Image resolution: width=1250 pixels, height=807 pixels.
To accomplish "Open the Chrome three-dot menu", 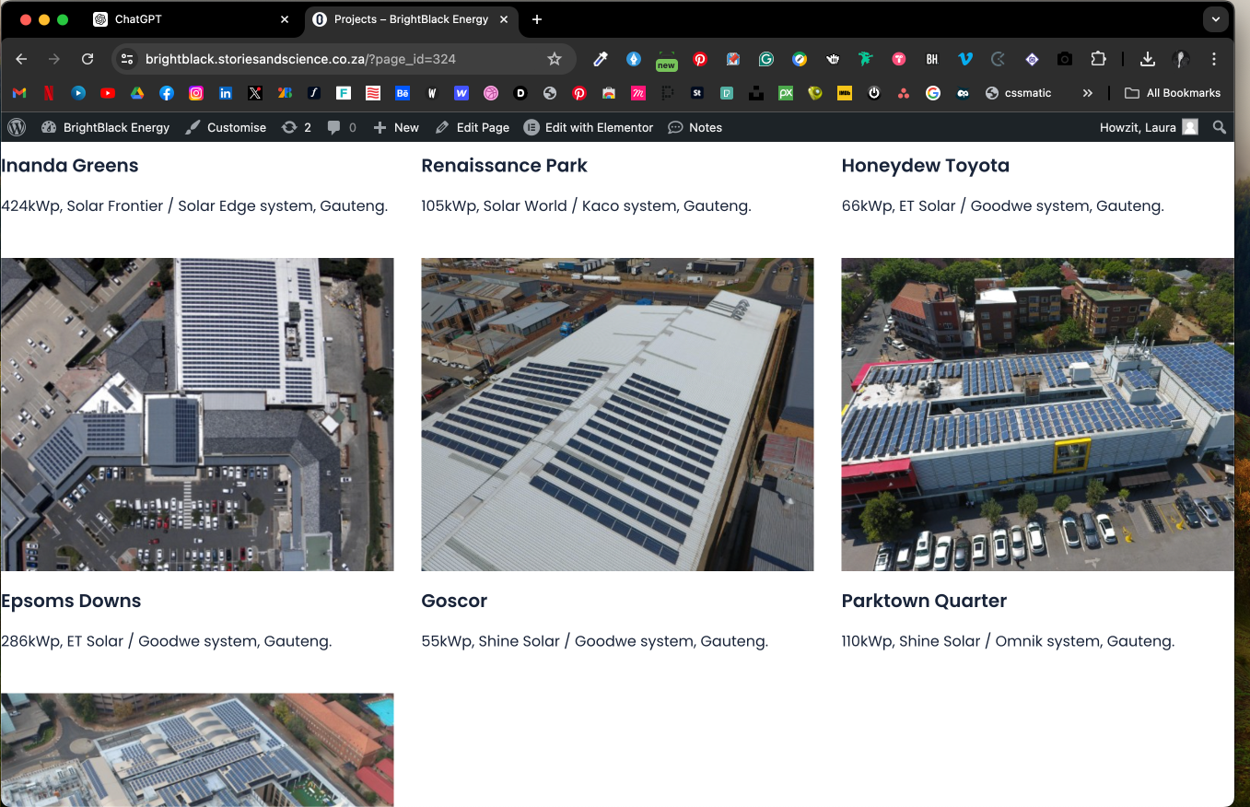I will point(1214,59).
